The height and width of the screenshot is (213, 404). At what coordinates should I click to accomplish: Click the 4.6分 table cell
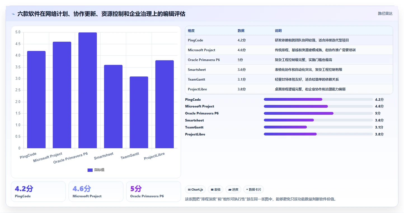pyautogui.click(x=242, y=50)
